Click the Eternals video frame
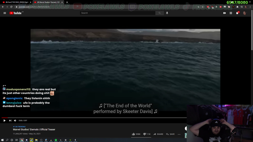The height and width of the screenshot is (142, 253). (x=125, y=70)
